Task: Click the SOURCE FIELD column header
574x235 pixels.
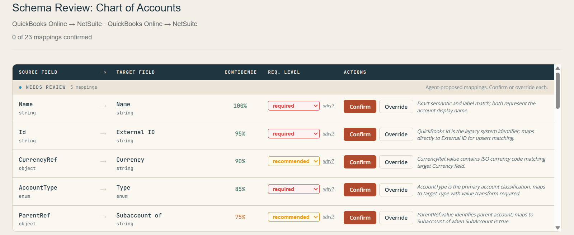Action: [x=38, y=72]
